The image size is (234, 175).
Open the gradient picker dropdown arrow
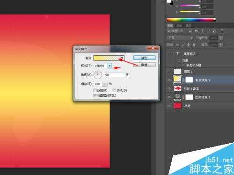click(x=122, y=58)
